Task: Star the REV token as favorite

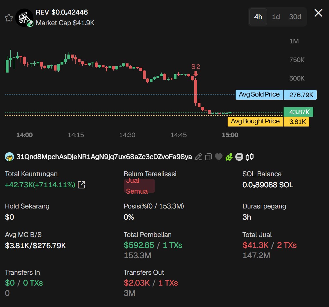Action: (x=9, y=18)
